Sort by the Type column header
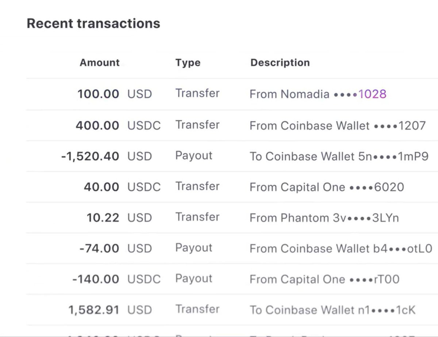 point(188,63)
